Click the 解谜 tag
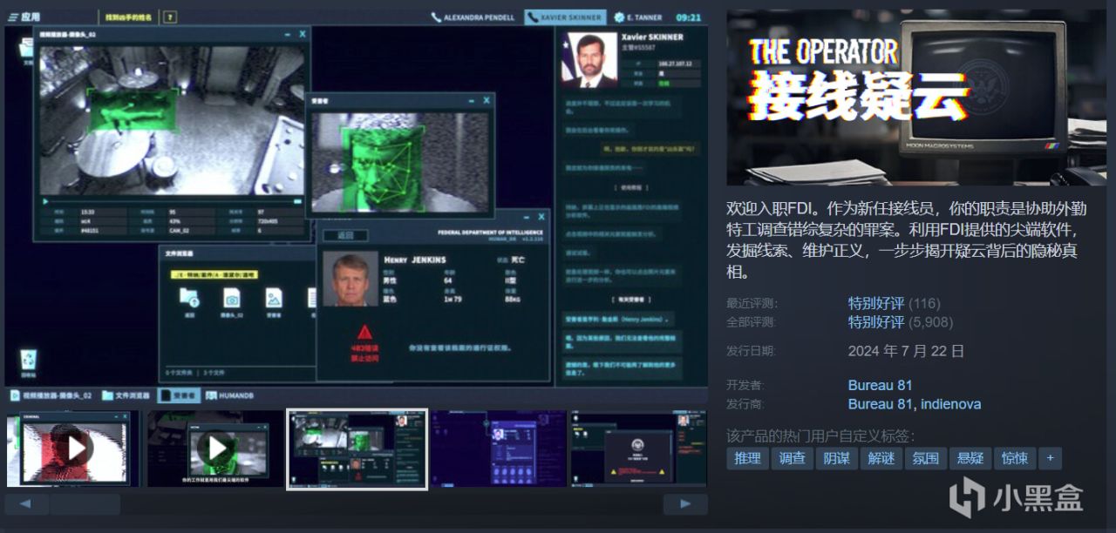This screenshot has width=1116, height=533. 881,458
